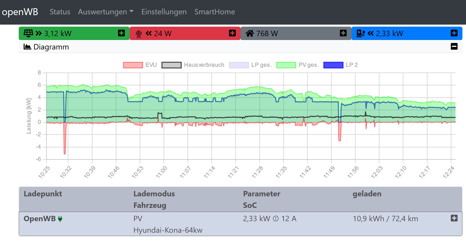The height and width of the screenshot is (244, 466).
Task: Collapse the Diagramm panel with minus button
Action: (x=454, y=46)
